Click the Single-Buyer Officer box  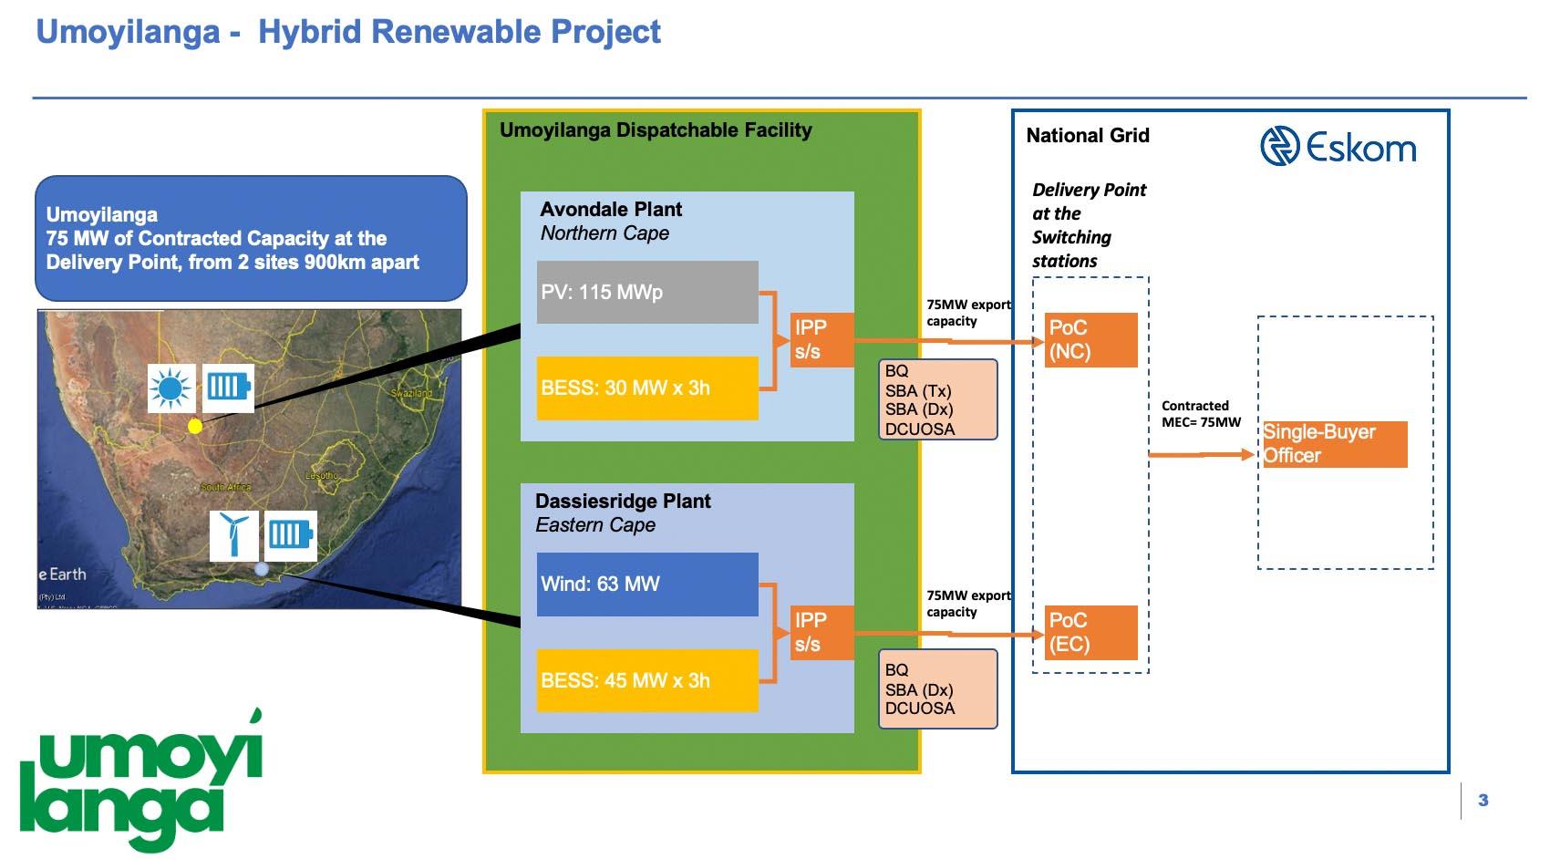[x=1334, y=444]
